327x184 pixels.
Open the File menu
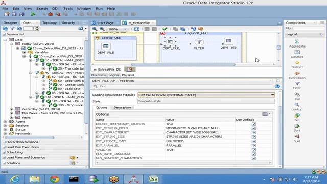pos(5,9)
